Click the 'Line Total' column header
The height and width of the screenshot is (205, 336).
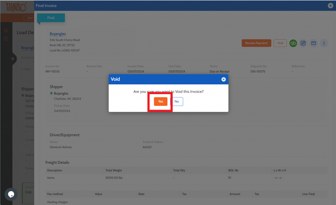coord(308,194)
